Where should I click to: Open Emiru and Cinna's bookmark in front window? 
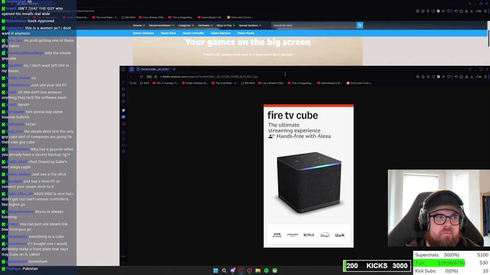(359, 83)
